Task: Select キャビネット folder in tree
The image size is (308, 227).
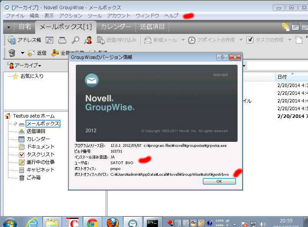Action: tap(41, 170)
